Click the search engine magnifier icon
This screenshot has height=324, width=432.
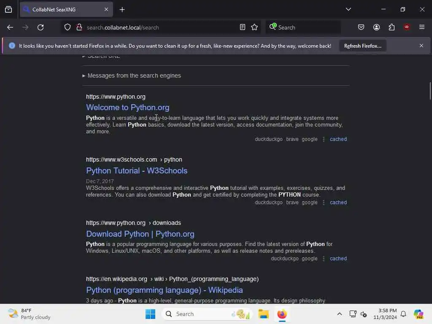(x=273, y=27)
